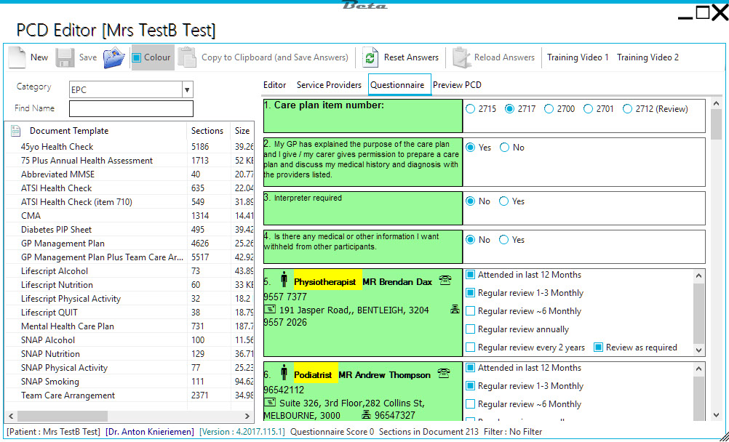Click the New document icon
Screen dimensions: 729x442
17,57
